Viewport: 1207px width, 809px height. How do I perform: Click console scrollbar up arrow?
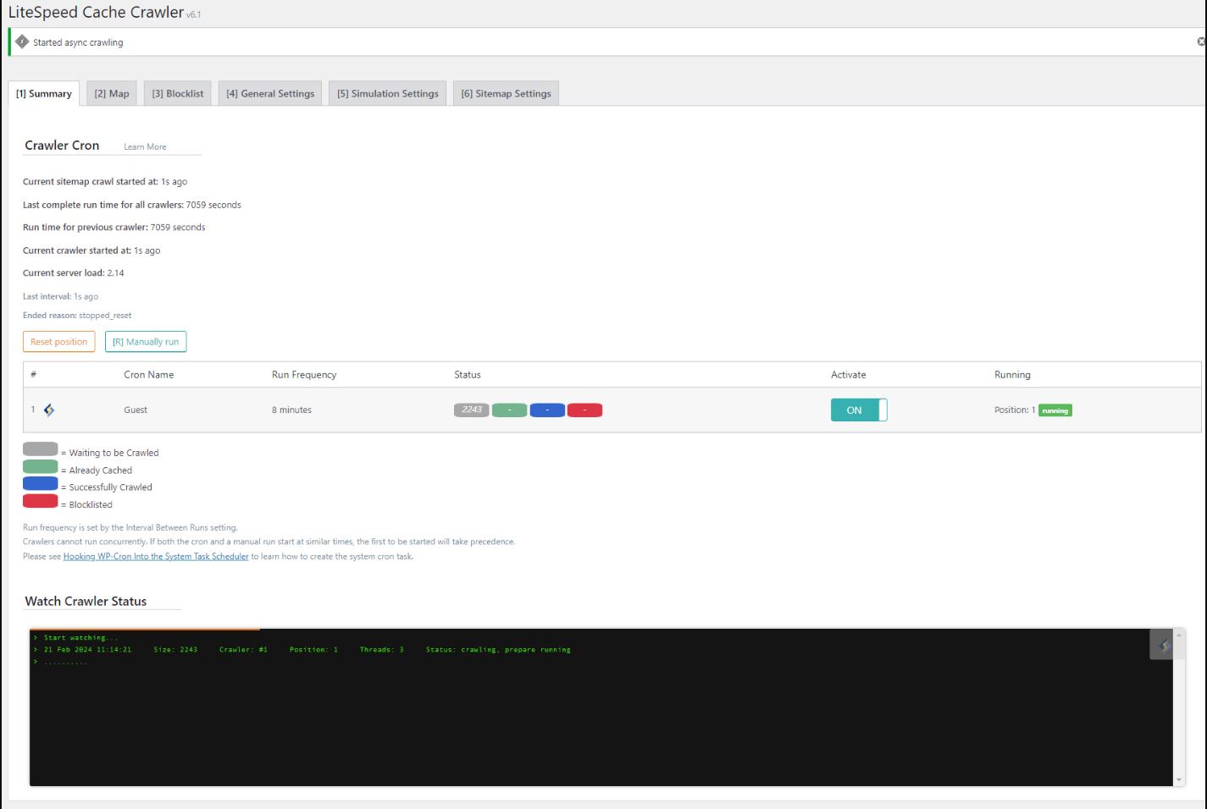(1179, 636)
